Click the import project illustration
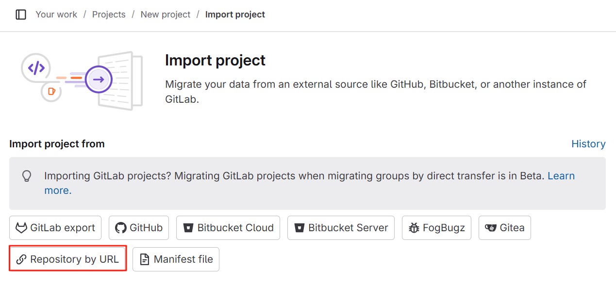 (82, 80)
